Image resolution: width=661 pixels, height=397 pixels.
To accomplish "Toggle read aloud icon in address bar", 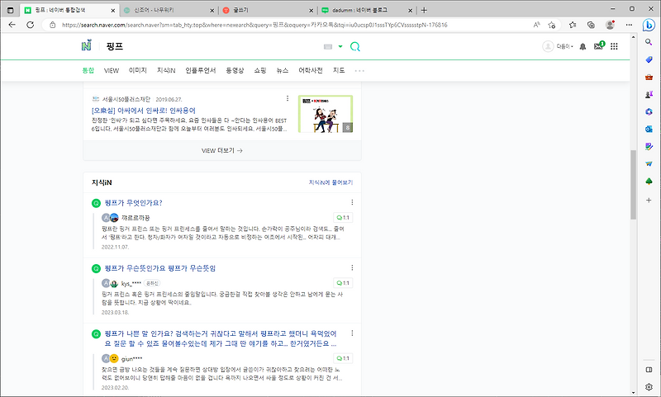I will [536, 25].
